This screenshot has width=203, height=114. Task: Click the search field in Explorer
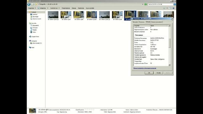tap(160, 4)
